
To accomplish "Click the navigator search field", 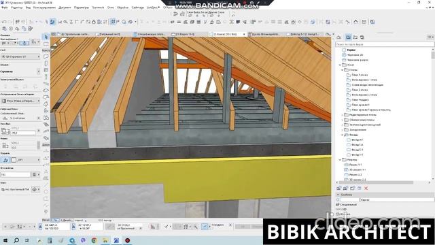I will pos(385,44).
